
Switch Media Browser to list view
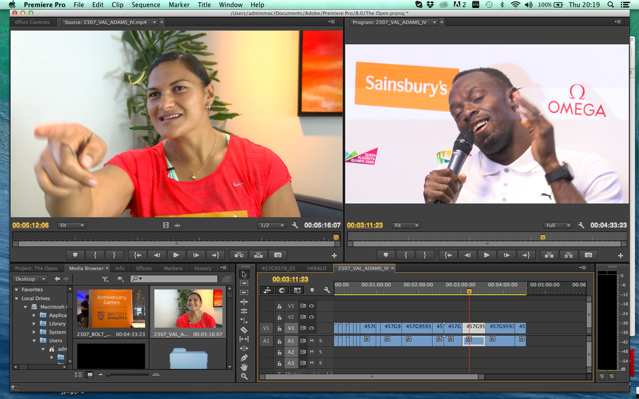[79, 375]
